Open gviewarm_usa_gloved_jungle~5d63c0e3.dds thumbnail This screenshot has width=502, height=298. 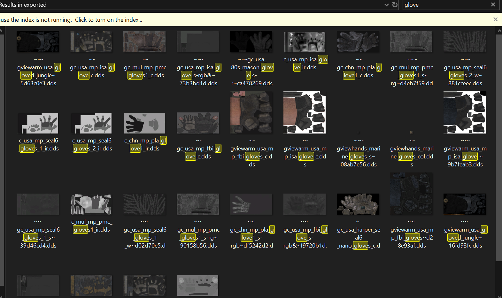[x=38, y=42]
